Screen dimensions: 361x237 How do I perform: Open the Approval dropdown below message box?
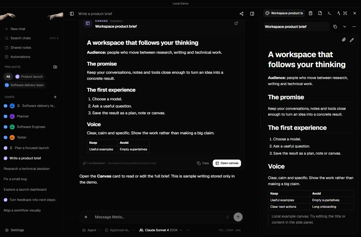pyautogui.click(x=120, y=230)
